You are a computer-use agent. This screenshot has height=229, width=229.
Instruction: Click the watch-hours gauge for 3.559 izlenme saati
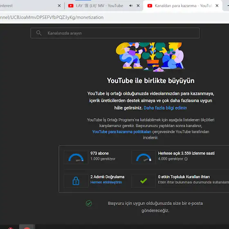click(x=144, y=157)
